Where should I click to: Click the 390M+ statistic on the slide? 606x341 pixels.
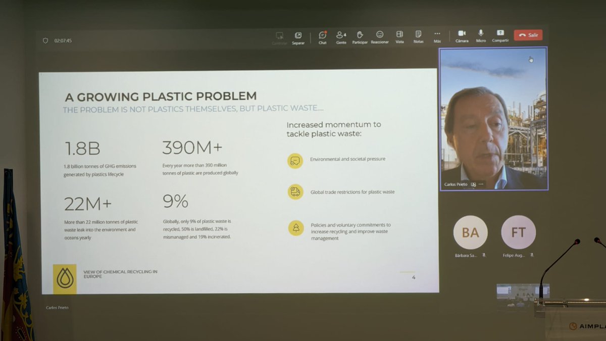[x=192, y=148]
